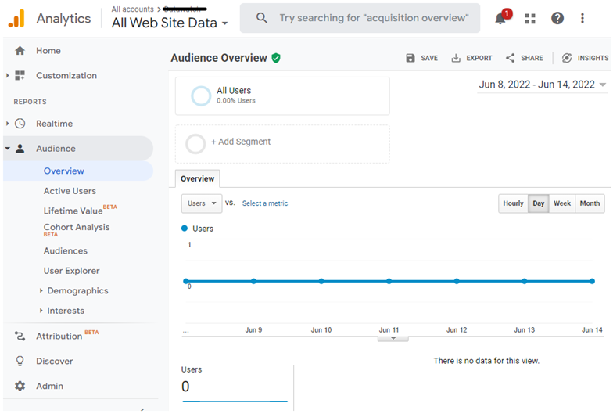Select the Hourly granularity toggle
The image size is (613, 414).
(513, 203)
